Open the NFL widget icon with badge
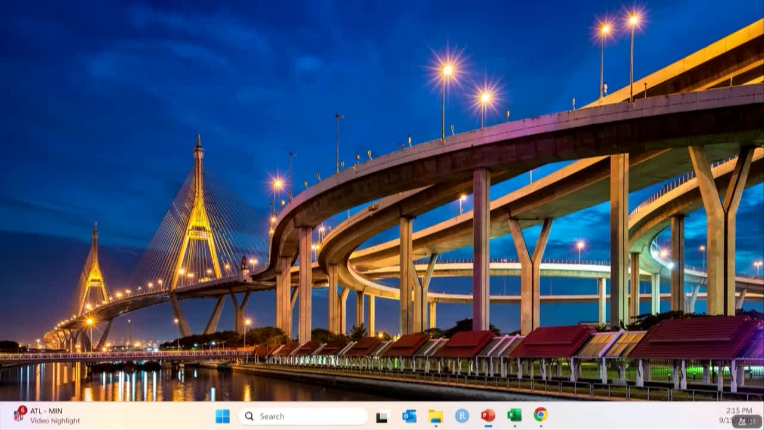This screenshot has width=764, height=430. coord(20,414)
